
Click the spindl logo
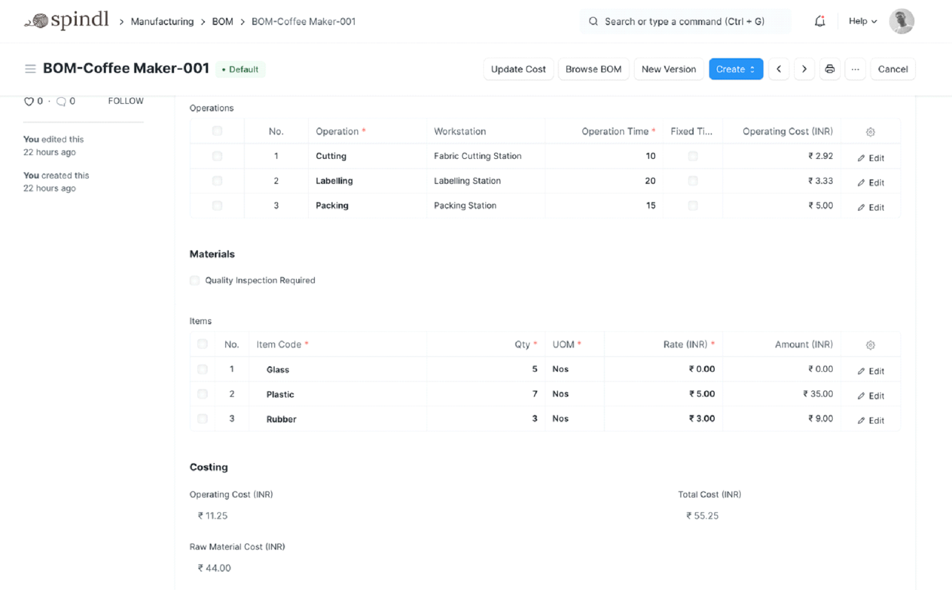[66, 21]
